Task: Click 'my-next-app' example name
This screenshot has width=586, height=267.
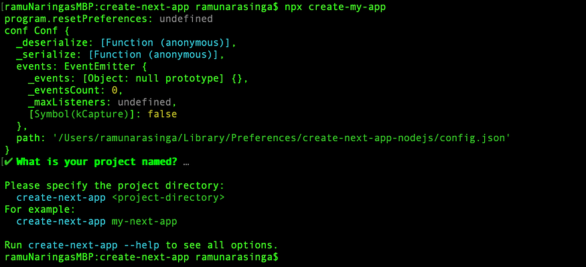Action: [x=144, y=221]
